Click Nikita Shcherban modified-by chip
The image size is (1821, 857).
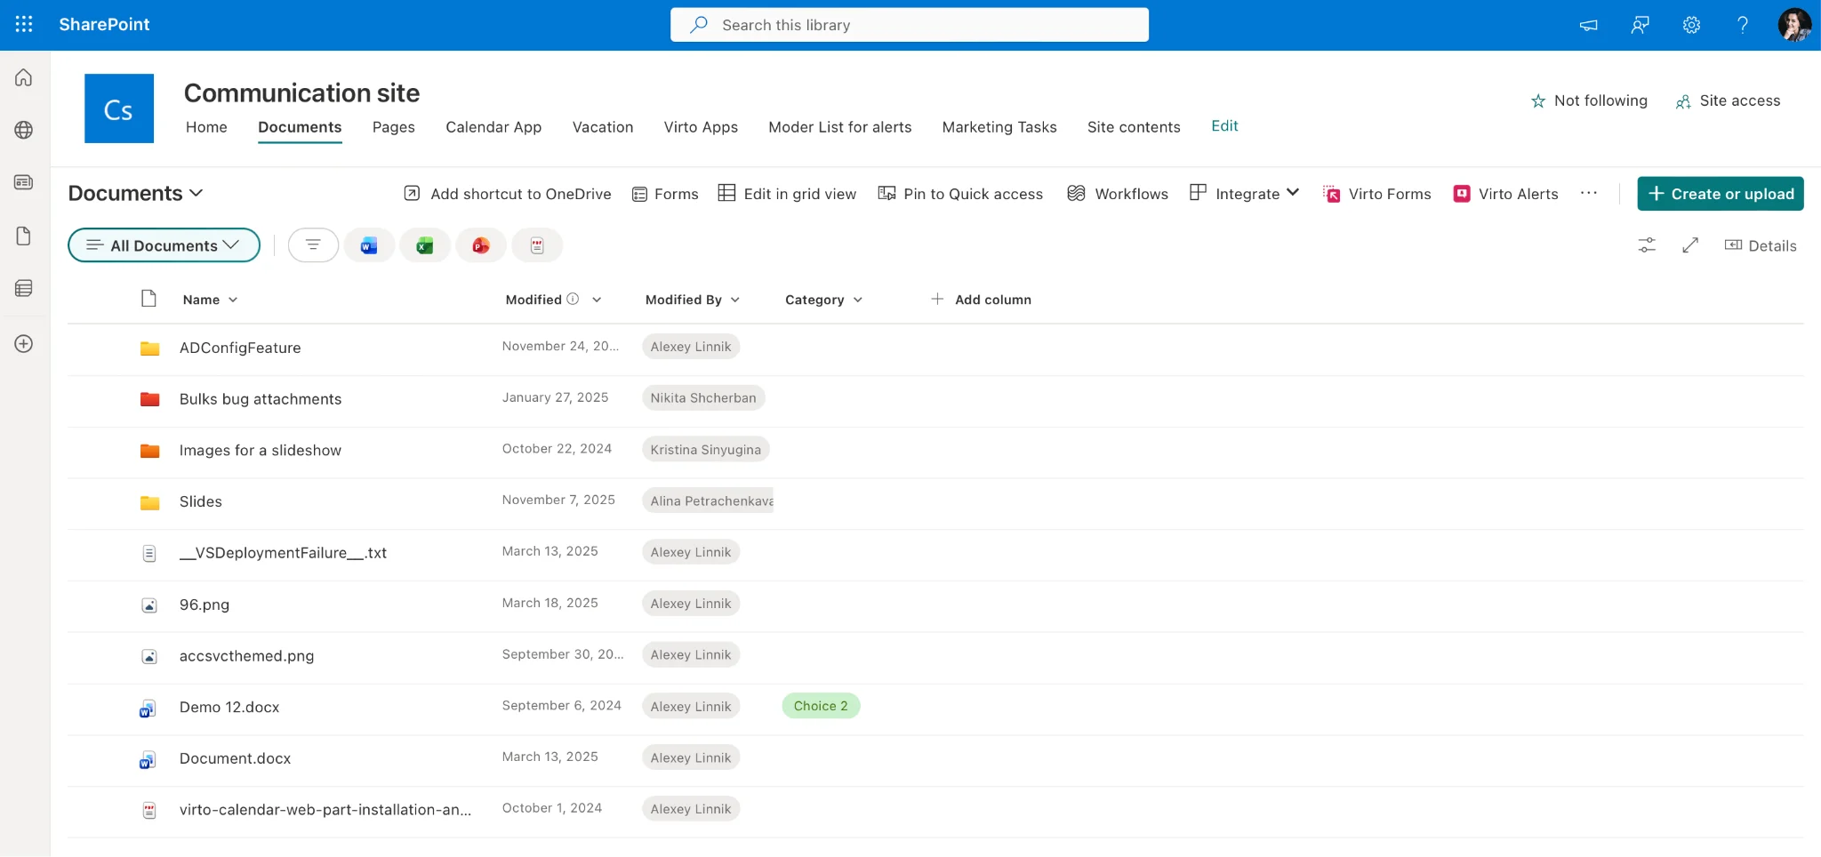click(703, 398)
